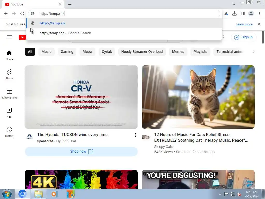Open the Windows Start button
Screen dimensions: 265x199
pos(7,194)
